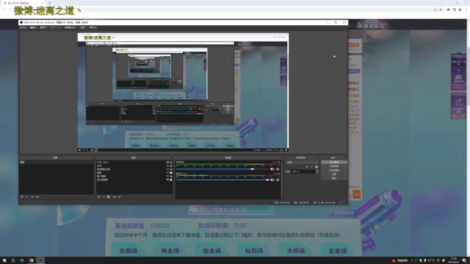Mute the 麦克风/Aux speaker icon

click(272, 180)
